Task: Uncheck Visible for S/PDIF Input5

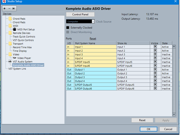Action: pos(155,62)
